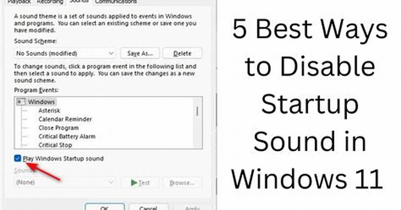The width and height of the screenshot is (401, 210).
Task: Select the Asterisk program event
Action: click(x=49, y=110)
